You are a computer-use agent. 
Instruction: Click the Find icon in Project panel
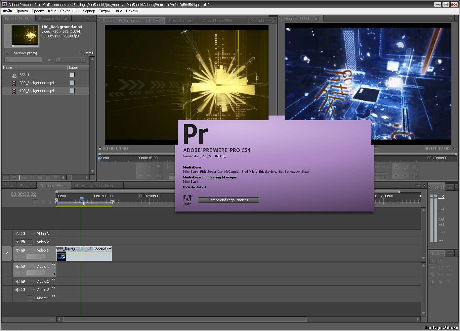click(32, 177)
